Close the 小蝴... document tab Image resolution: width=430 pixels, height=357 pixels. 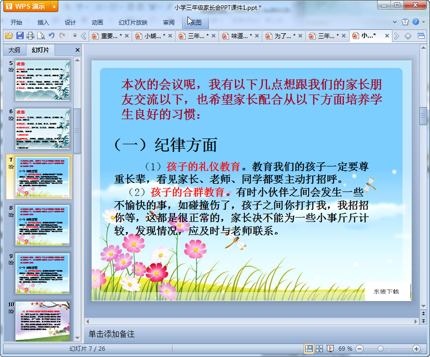(170, 36)
